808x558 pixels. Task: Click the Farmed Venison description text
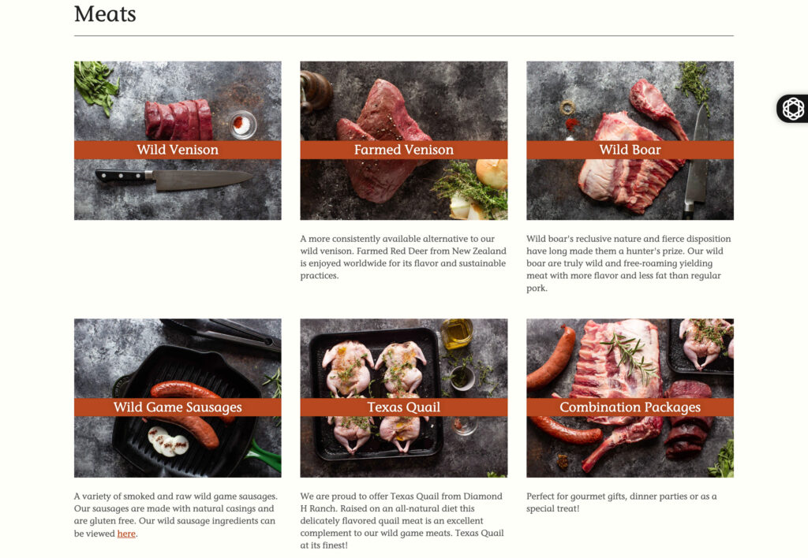tap(403, 257)
